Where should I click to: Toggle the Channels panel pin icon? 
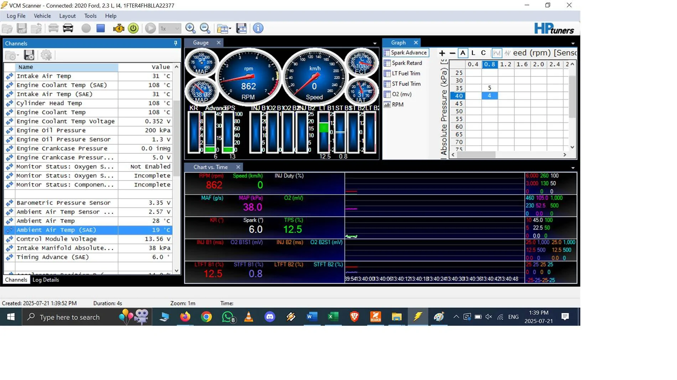[x=175, y=43]
